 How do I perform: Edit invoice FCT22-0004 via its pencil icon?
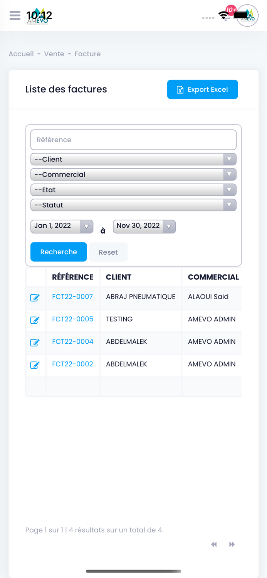point(35,343)
